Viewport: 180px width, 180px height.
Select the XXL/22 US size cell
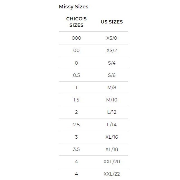point(112,174)
